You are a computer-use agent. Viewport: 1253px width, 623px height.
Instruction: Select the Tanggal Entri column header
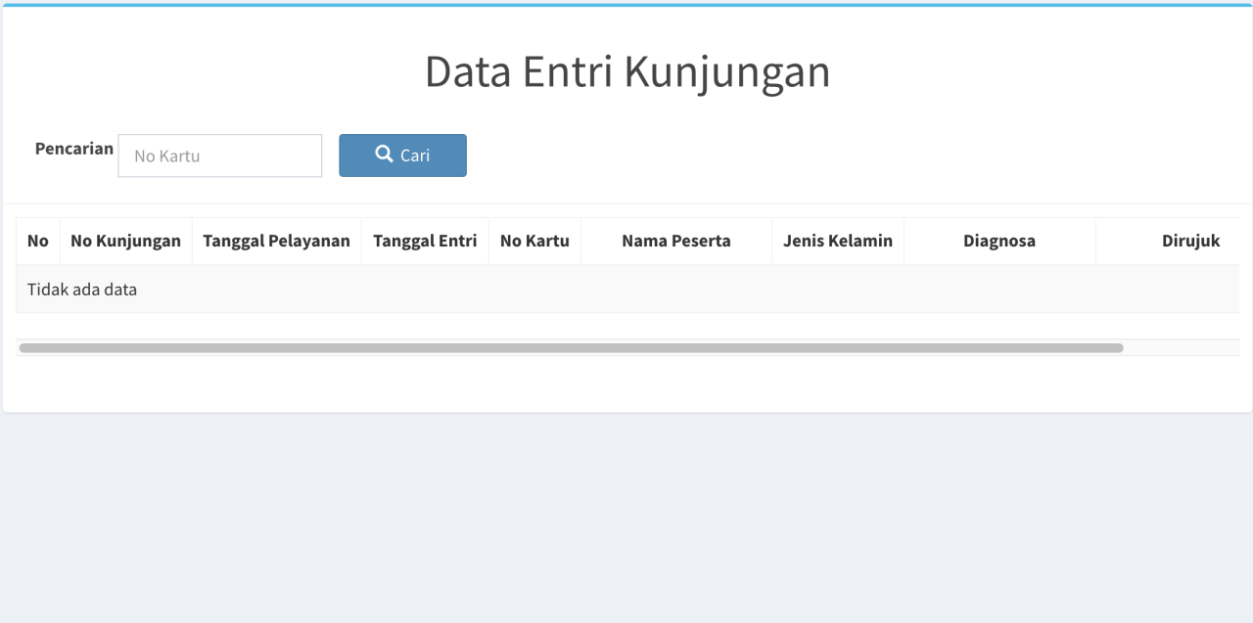pos(425,241)
